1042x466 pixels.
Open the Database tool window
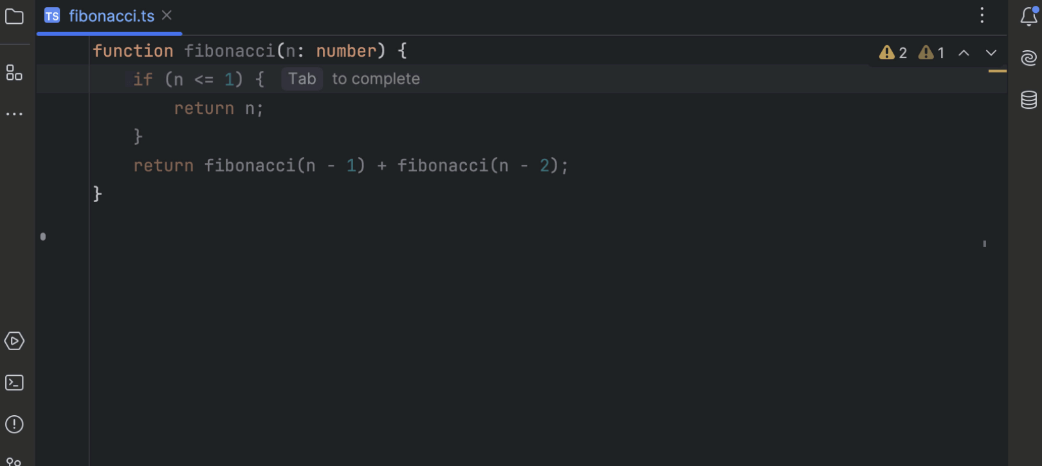(1028, 100)
